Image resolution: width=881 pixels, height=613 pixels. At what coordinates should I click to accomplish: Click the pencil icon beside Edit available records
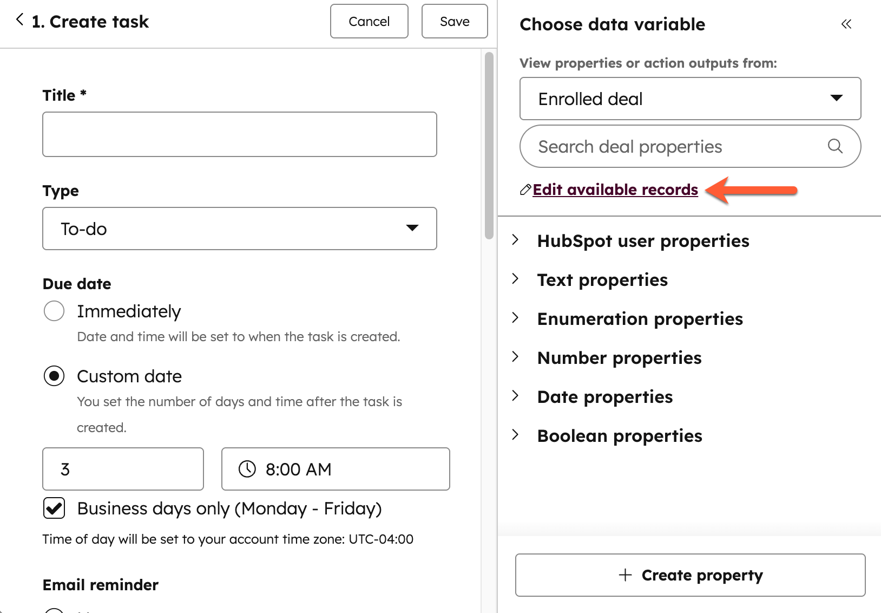pyautogui.click(x=525, y=190)
